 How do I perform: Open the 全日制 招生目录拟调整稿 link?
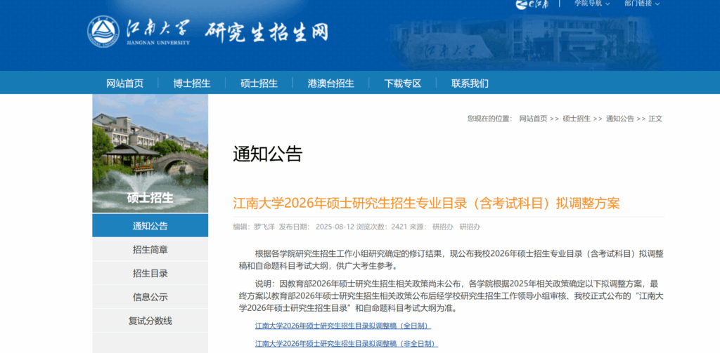pos(343,326)
